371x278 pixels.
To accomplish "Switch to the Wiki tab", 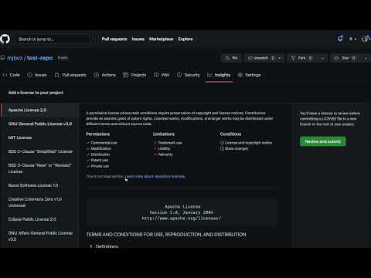I will point(162,75).
